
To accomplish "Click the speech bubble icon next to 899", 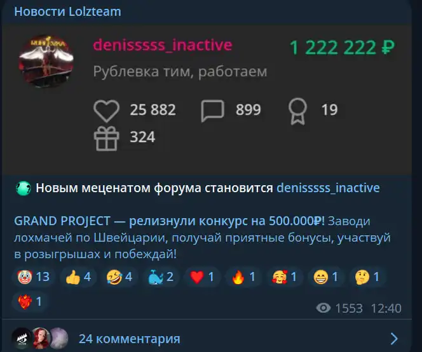I will coord(213,111).
